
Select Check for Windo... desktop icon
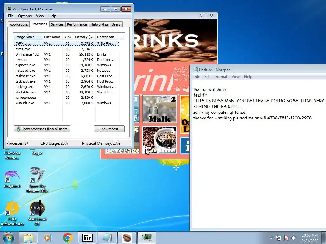pyautogui.click(x=12, y=155)
